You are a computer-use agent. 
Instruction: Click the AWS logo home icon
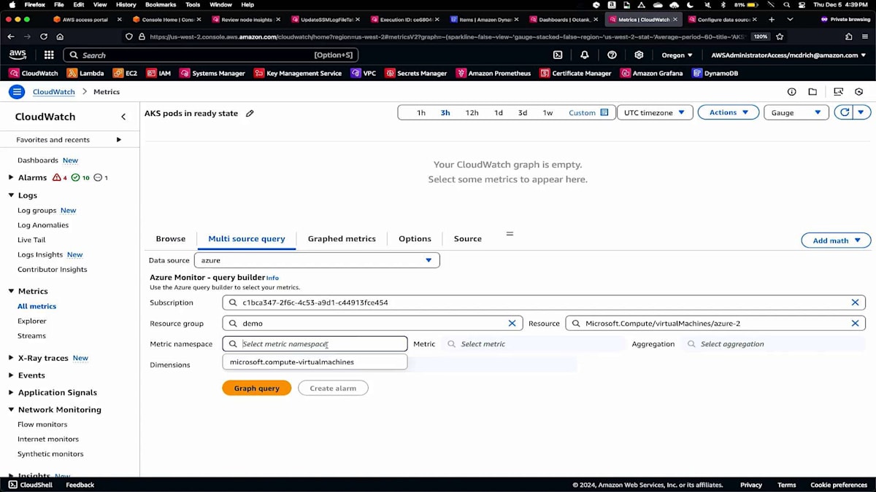click(18, 55)
